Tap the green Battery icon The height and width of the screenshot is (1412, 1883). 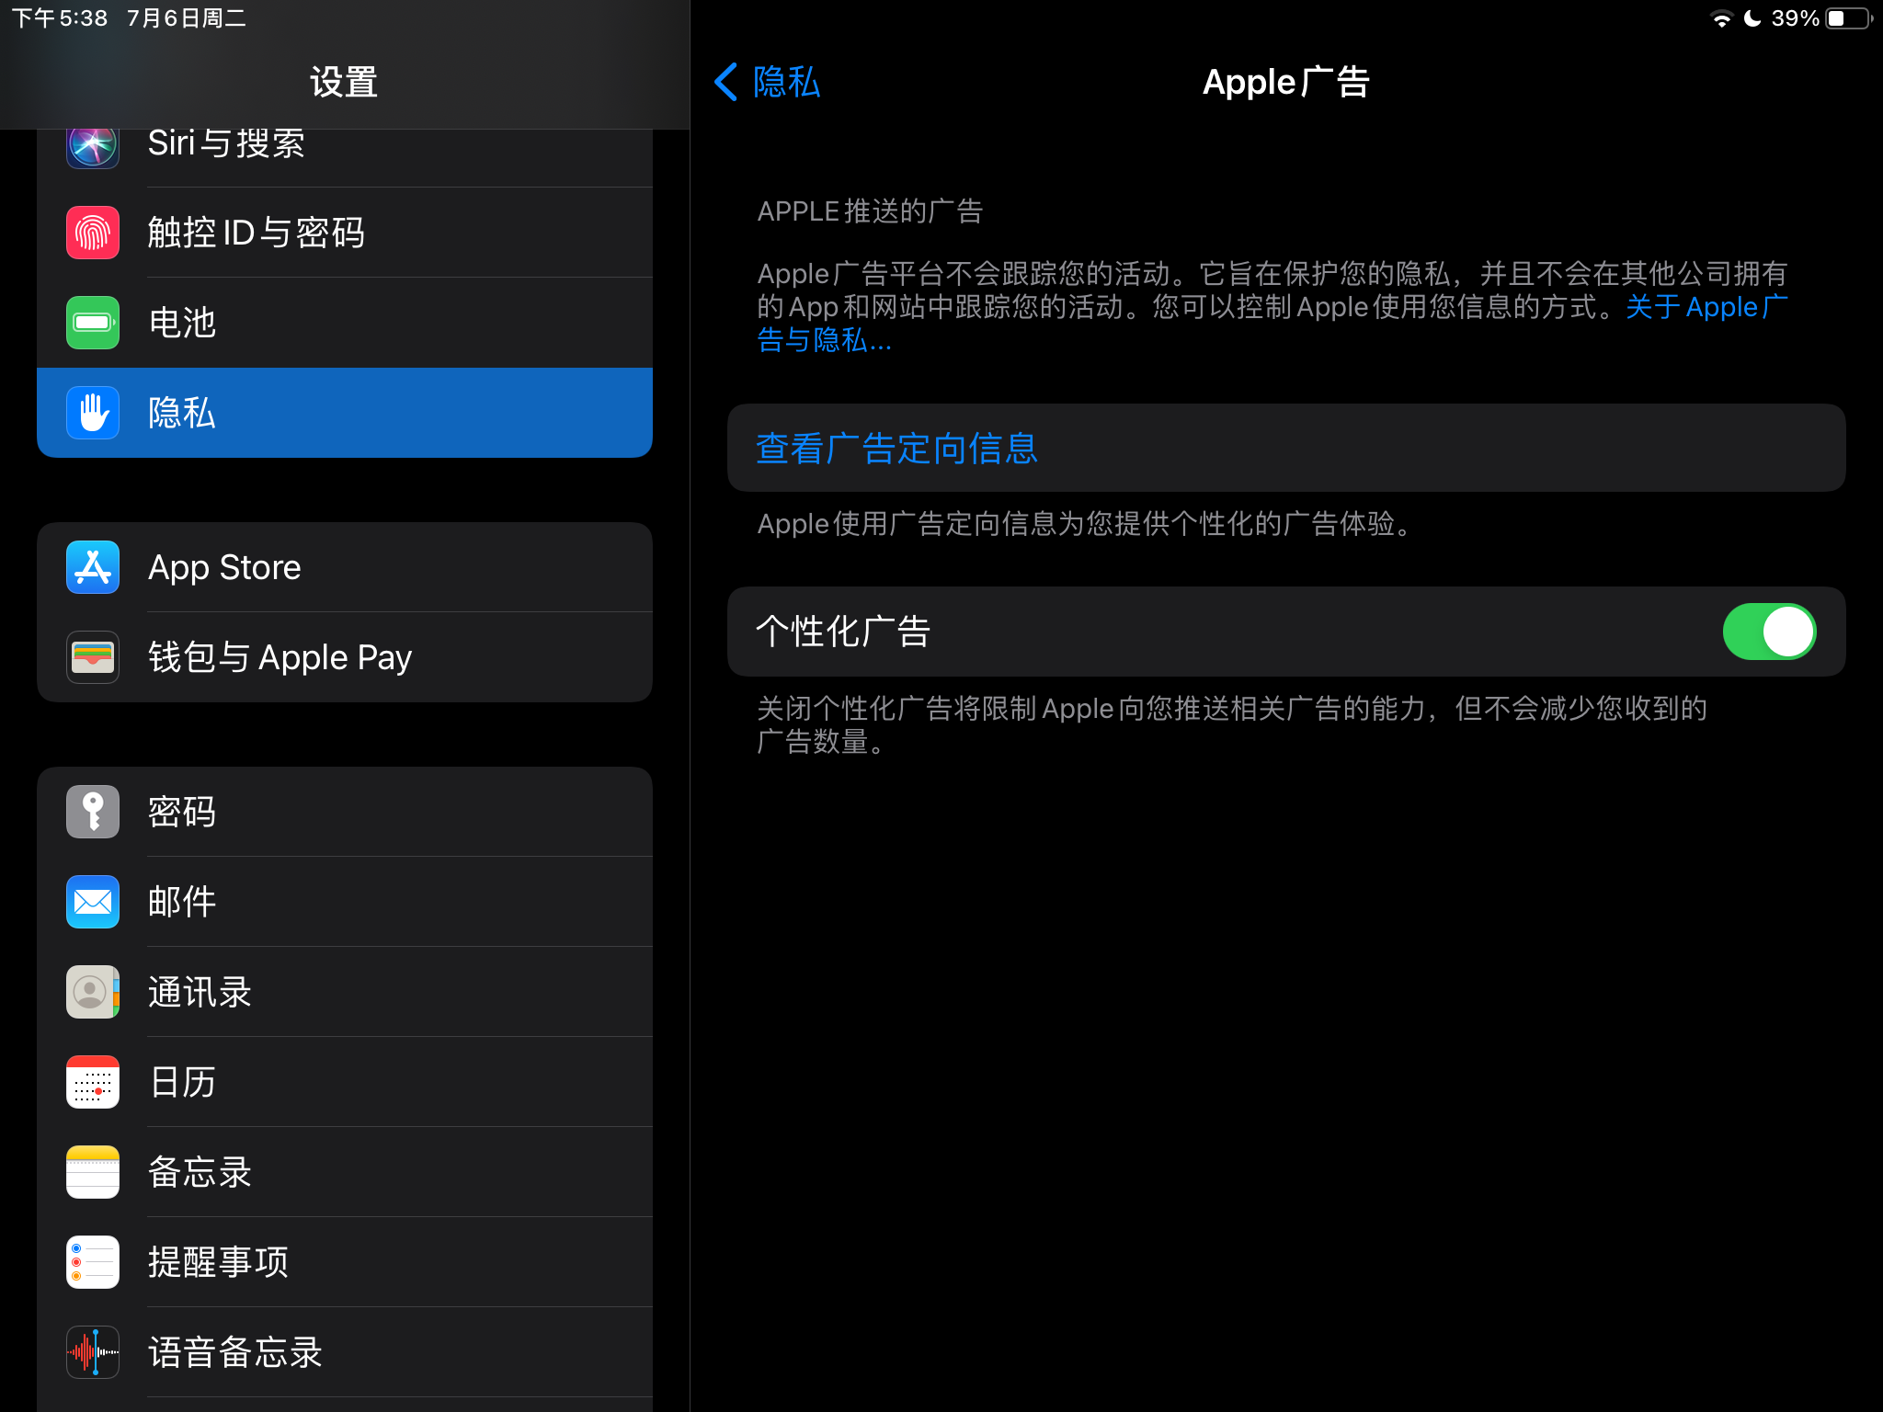[x=93, y=323]
